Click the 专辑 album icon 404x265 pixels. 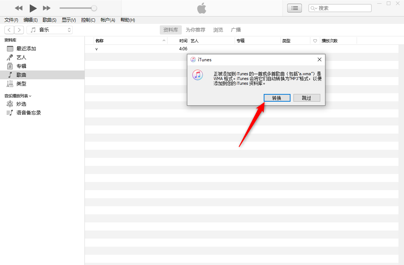[x=10, y=66]
